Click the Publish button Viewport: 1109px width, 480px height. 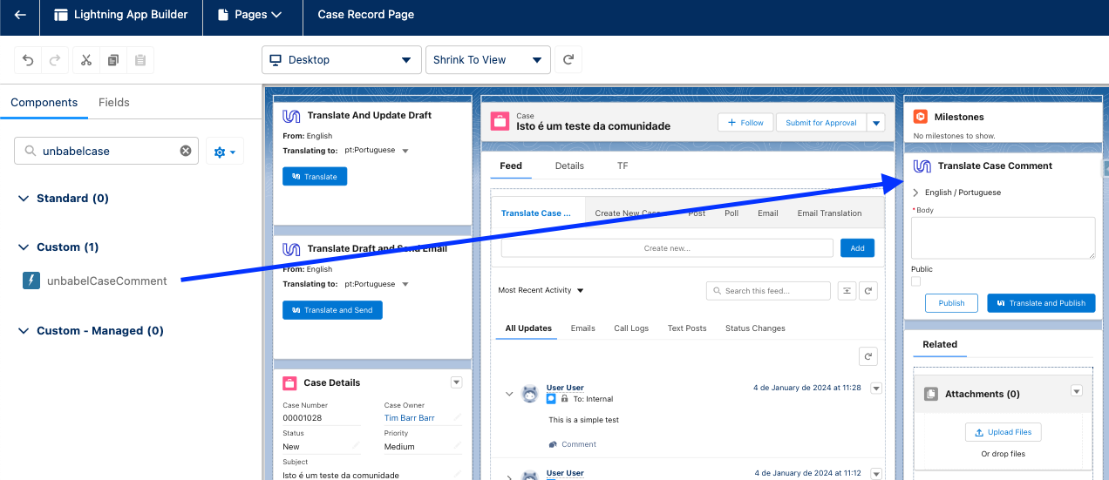pyautogui.click(x=951, y=303)
